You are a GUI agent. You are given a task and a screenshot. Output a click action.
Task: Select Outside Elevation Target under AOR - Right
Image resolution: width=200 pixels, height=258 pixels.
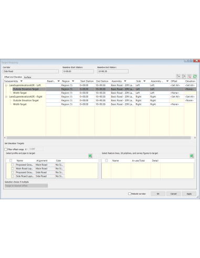pyautogui.click(x=26, y=100)
